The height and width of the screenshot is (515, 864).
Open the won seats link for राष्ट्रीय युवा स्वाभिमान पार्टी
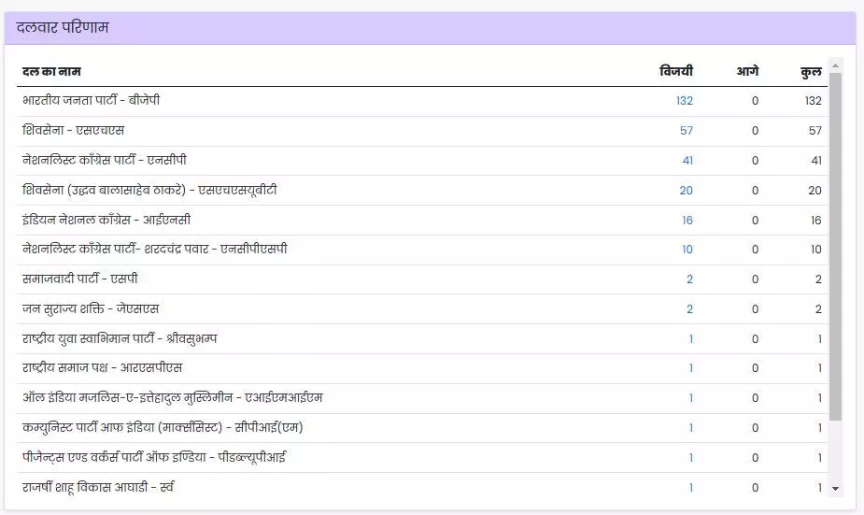(691, 338)
